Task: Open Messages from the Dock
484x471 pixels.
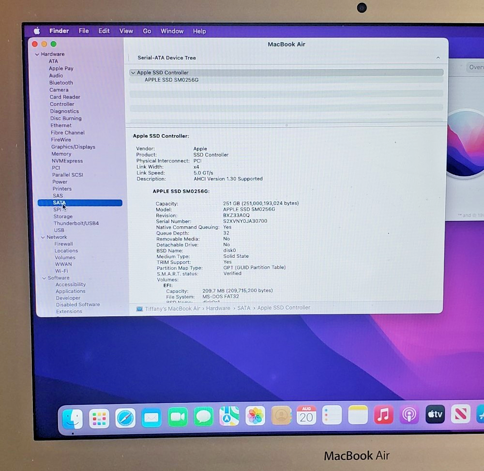Action: tap(203, 417)
